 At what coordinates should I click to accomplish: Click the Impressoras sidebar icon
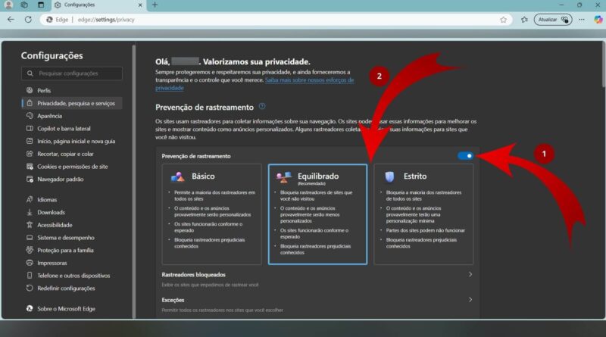click(x=30, y=263)
